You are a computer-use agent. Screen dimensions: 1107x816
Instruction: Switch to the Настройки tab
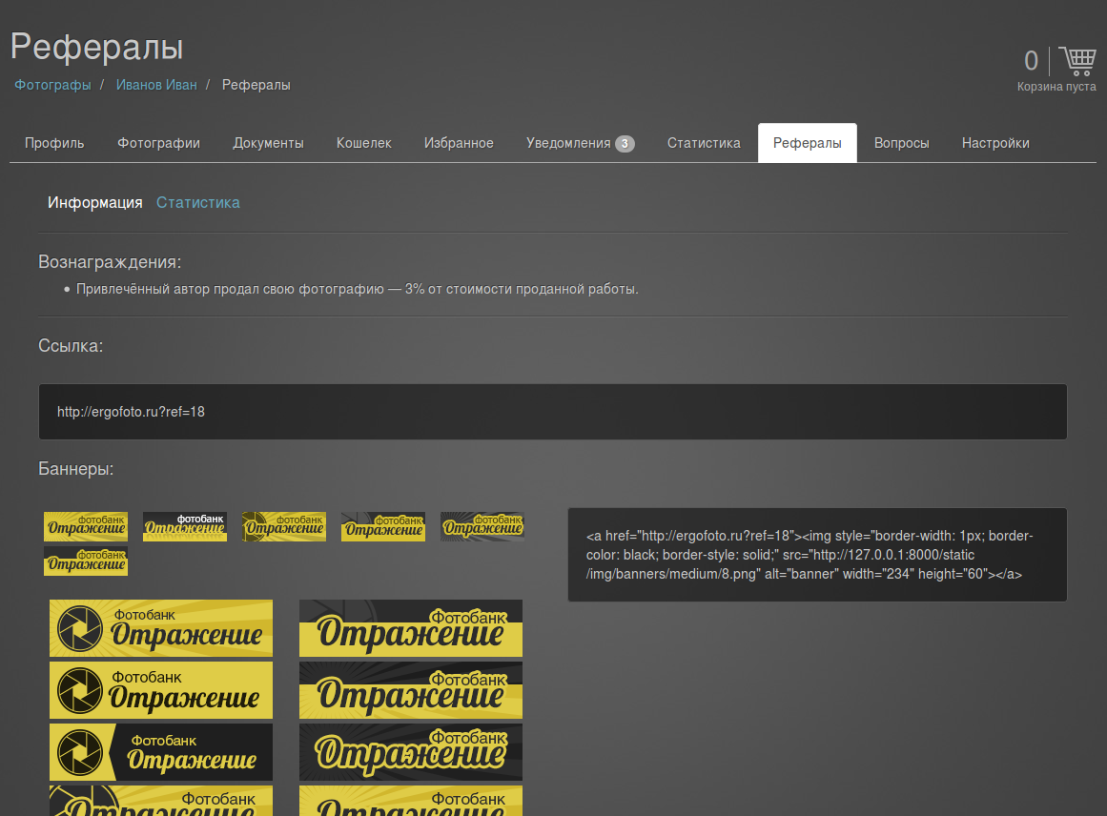pos(994,143)
